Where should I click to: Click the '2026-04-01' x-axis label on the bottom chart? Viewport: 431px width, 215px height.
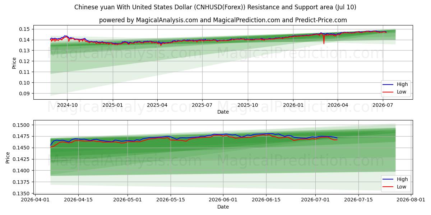[x=35, y=200]
